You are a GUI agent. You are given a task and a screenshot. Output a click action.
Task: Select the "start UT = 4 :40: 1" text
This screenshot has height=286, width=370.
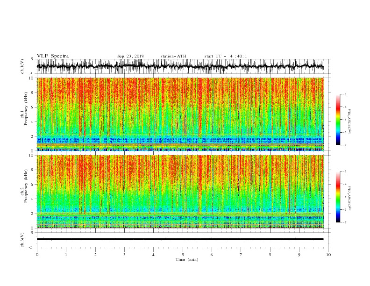point(226,56)
